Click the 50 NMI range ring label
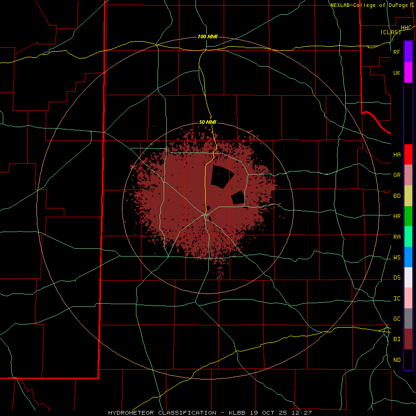Viewport: 416px width, 416px height. point(208,122)
